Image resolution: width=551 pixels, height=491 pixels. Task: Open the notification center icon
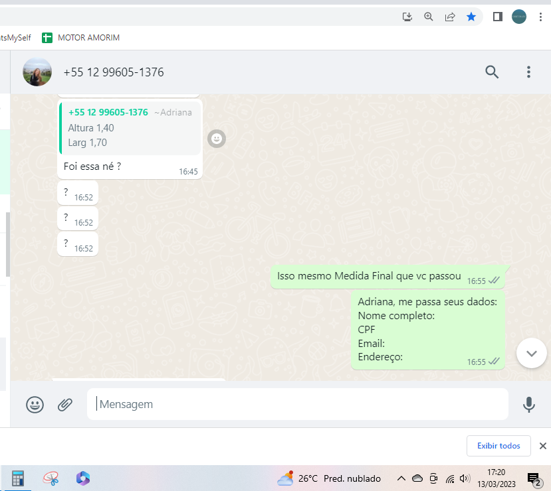point(534,479)
